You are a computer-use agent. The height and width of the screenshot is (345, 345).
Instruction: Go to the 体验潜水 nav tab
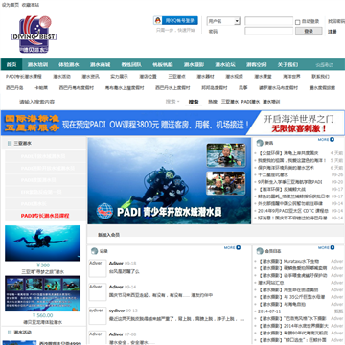point(69,65)
